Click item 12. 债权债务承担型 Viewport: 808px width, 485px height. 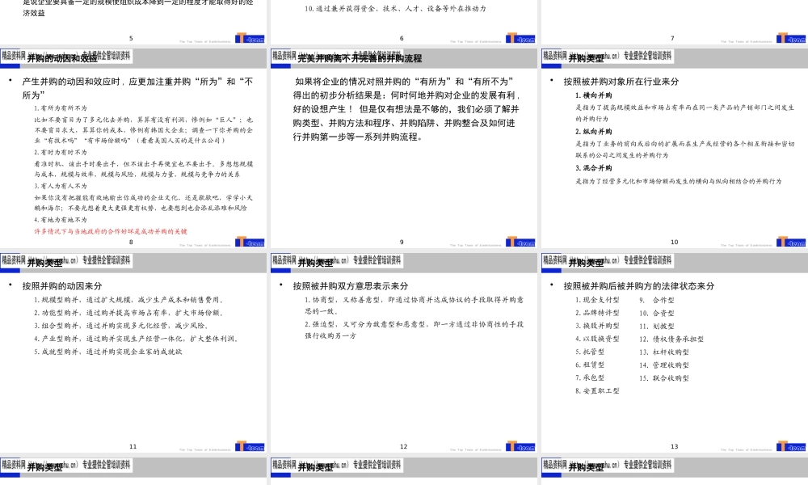pos(671,339)
